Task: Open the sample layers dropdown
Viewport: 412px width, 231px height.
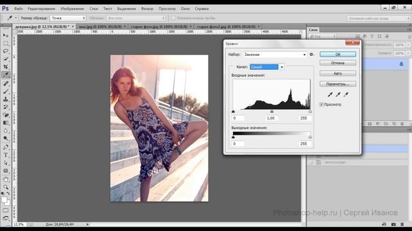Action: tap(136, 18)
